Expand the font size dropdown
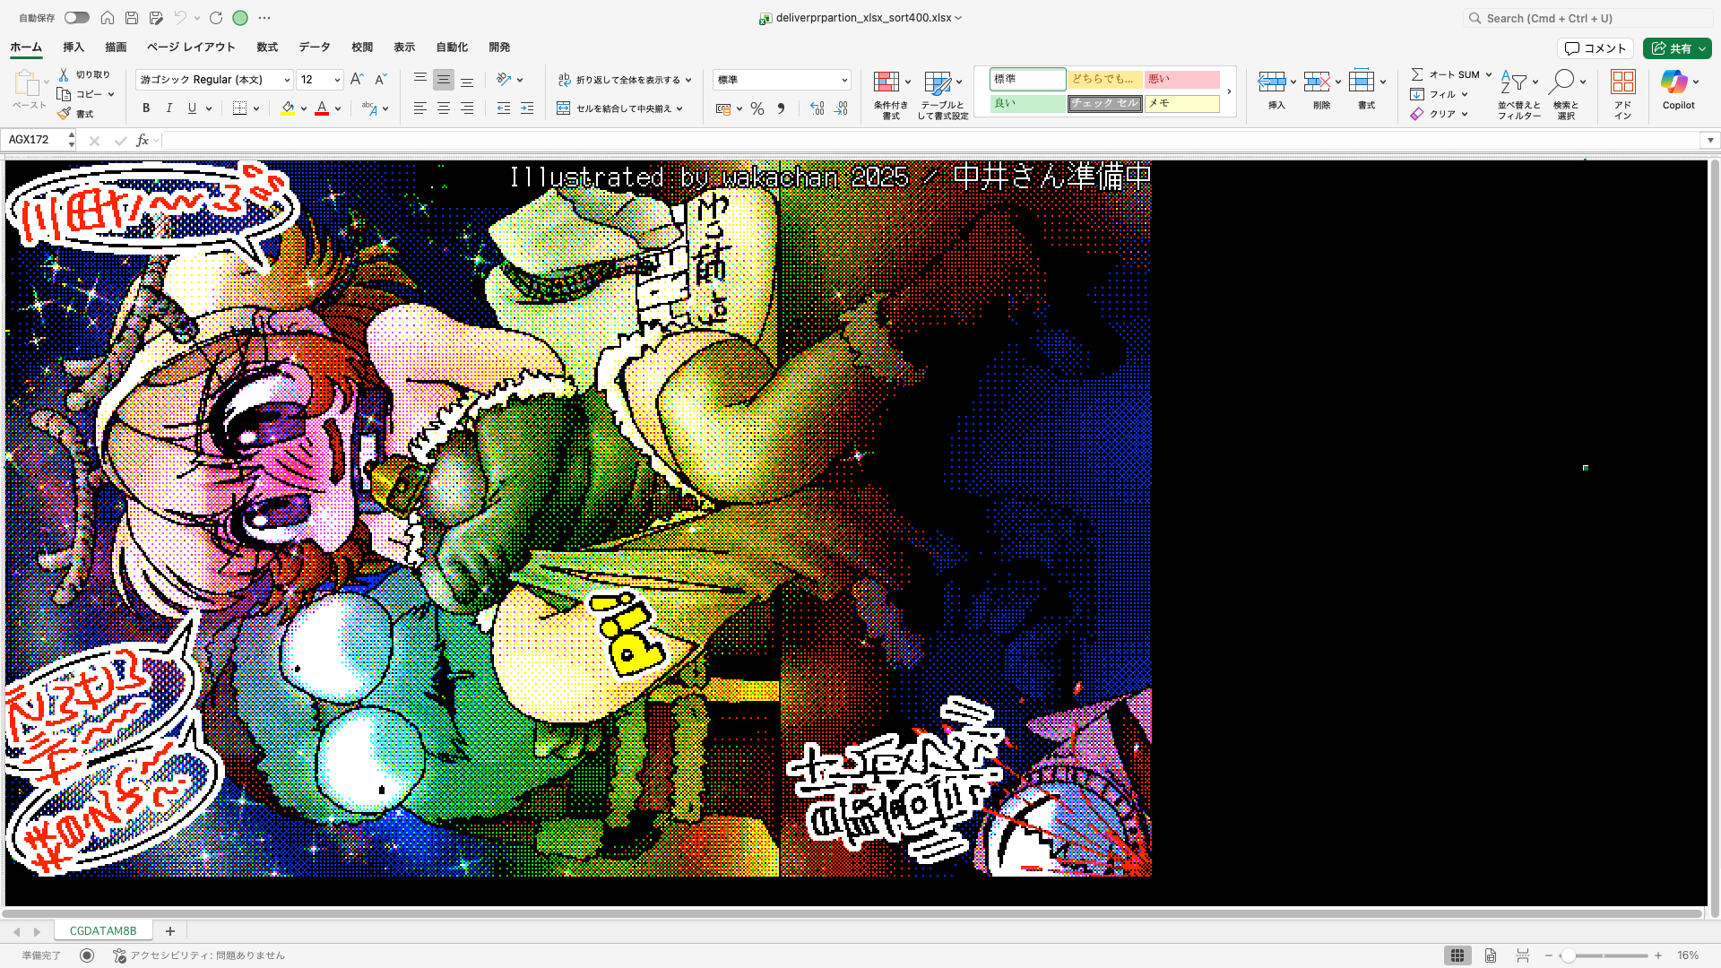Screen dimensions: 1721x968 [320, 80]
